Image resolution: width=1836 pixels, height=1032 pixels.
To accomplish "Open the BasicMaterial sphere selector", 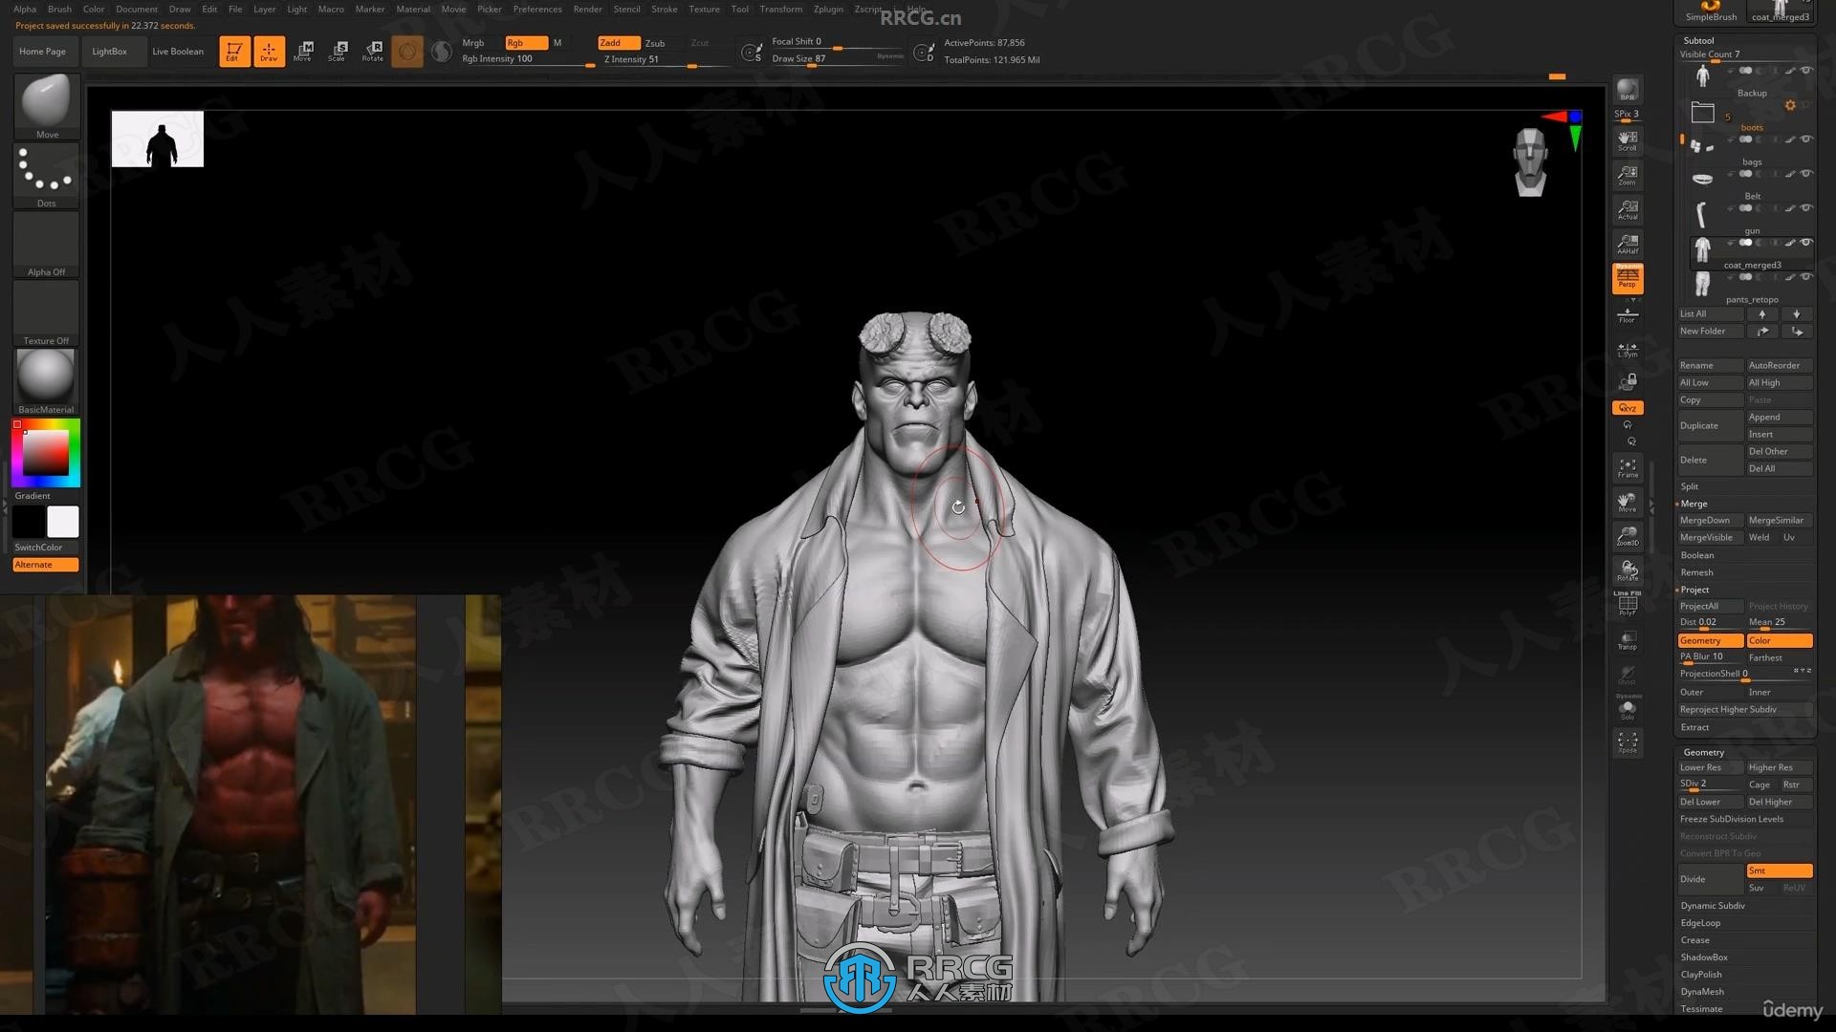I will coord(47,382).
